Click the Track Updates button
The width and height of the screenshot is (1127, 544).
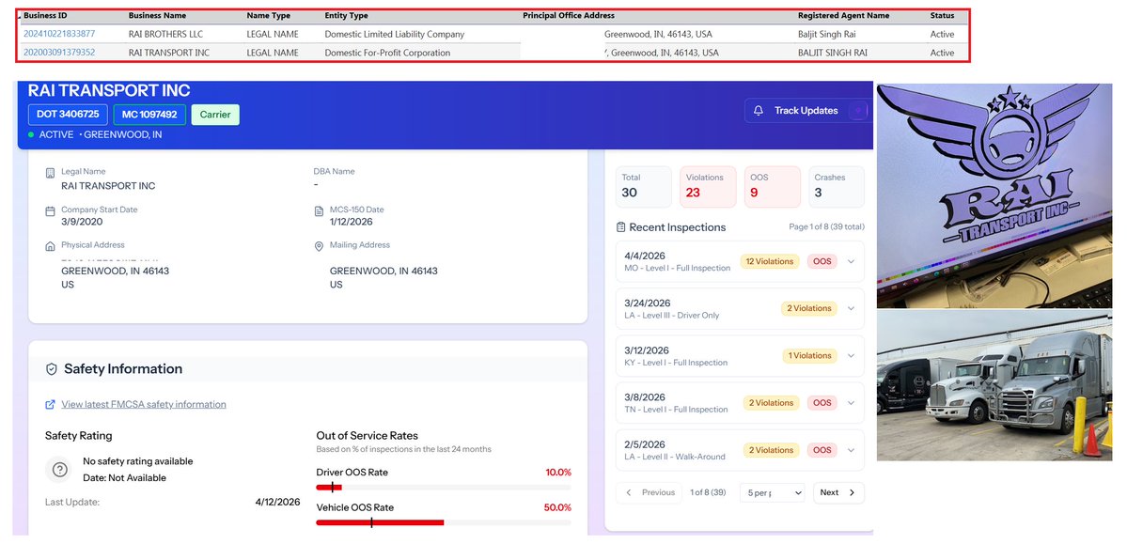806,111
